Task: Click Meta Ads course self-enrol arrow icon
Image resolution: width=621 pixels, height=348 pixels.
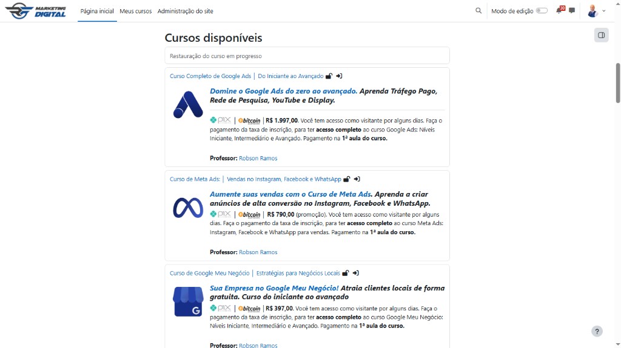Action: [357, 179]
